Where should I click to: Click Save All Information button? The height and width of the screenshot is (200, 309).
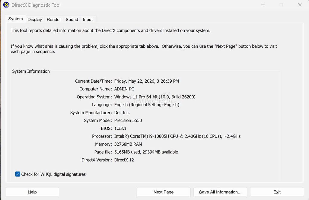click(x=220, y=192)
